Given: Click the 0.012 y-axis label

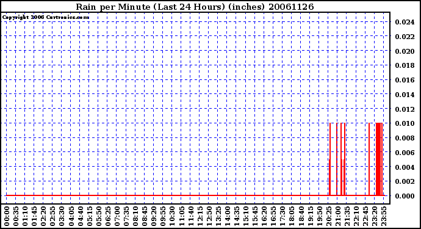Looking at the screenshot, I should tap(405, 109).
